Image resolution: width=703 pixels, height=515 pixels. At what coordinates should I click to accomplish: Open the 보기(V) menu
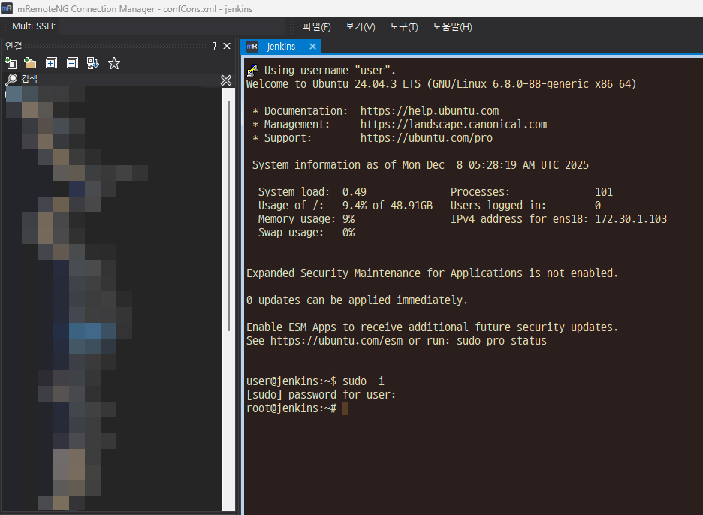361,27
